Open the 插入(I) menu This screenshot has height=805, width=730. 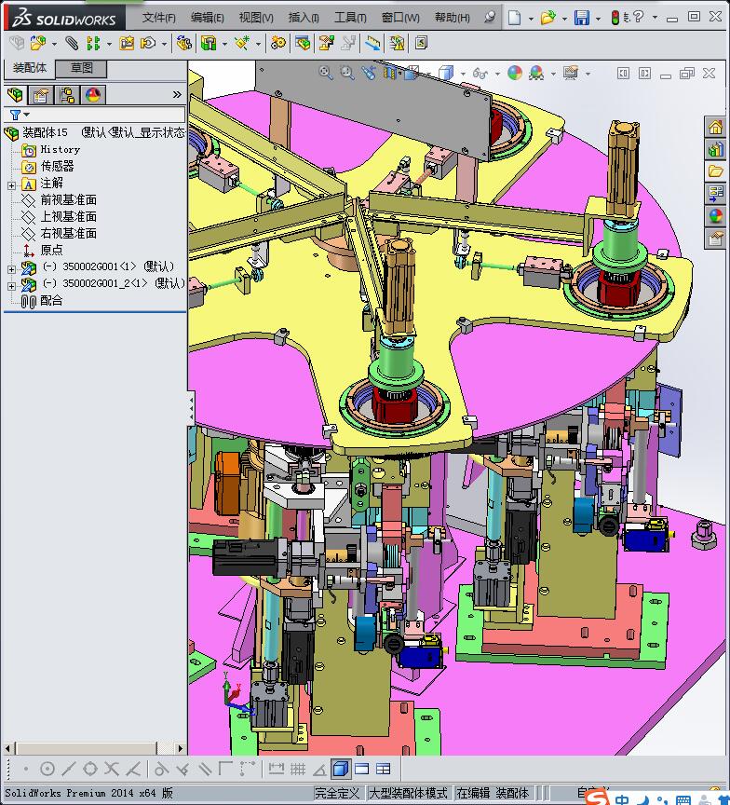click(304, 18)
